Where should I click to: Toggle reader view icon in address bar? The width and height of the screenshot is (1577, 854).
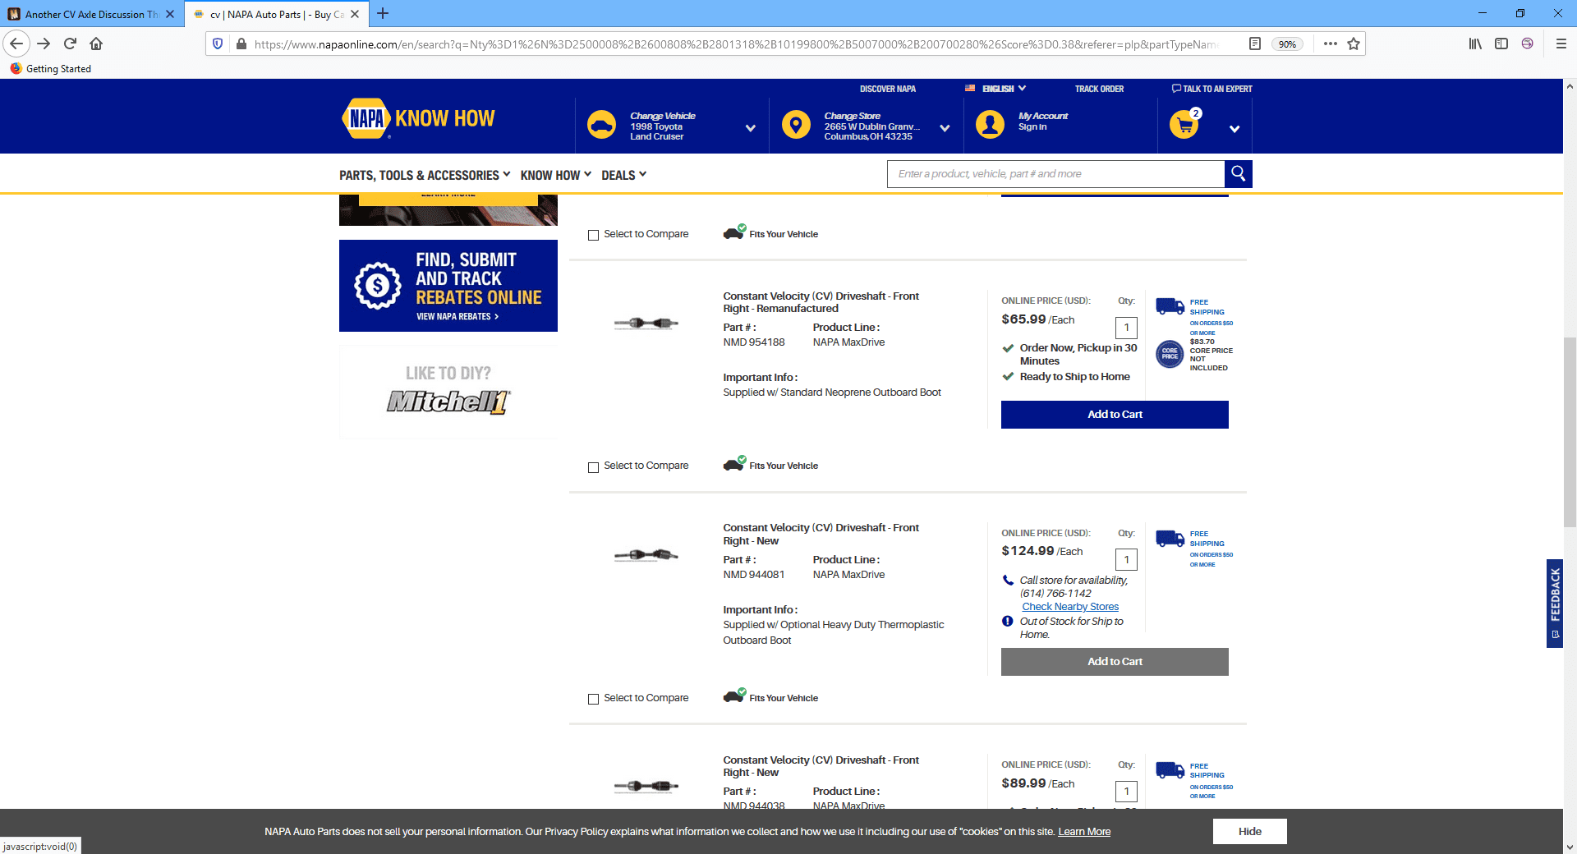coord(1255,44)
